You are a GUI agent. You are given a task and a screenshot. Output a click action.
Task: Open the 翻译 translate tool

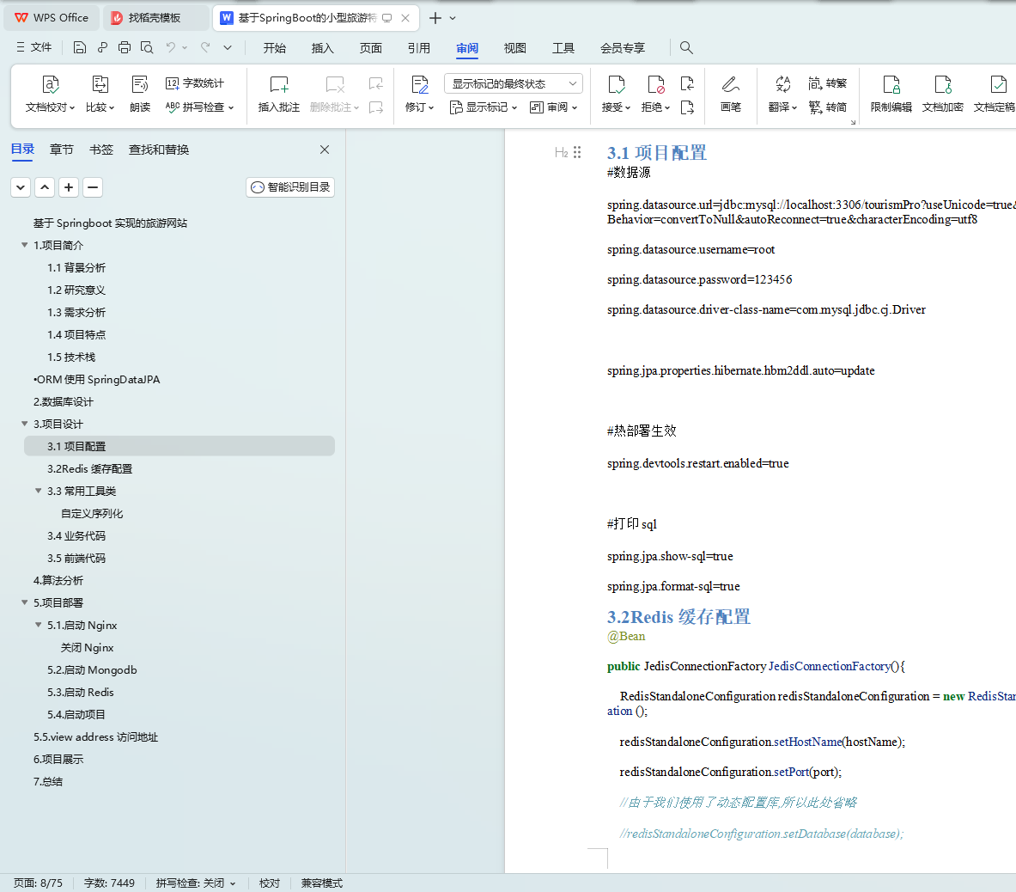[782, 94]
